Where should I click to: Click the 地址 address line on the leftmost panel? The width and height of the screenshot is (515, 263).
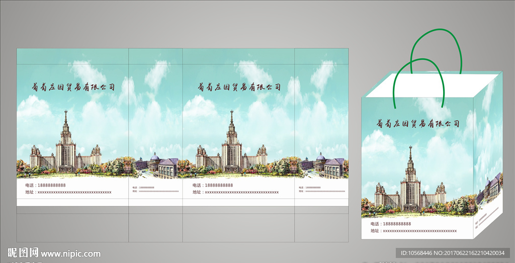[68, 192]
